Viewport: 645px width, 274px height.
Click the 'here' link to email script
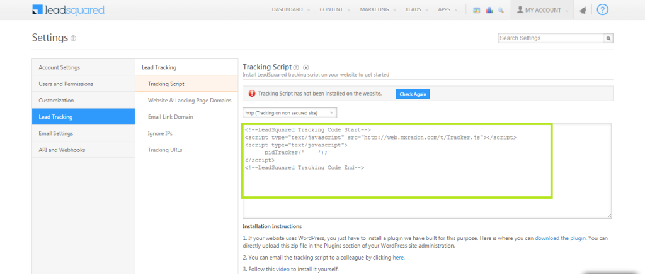(x=398, y=258)
